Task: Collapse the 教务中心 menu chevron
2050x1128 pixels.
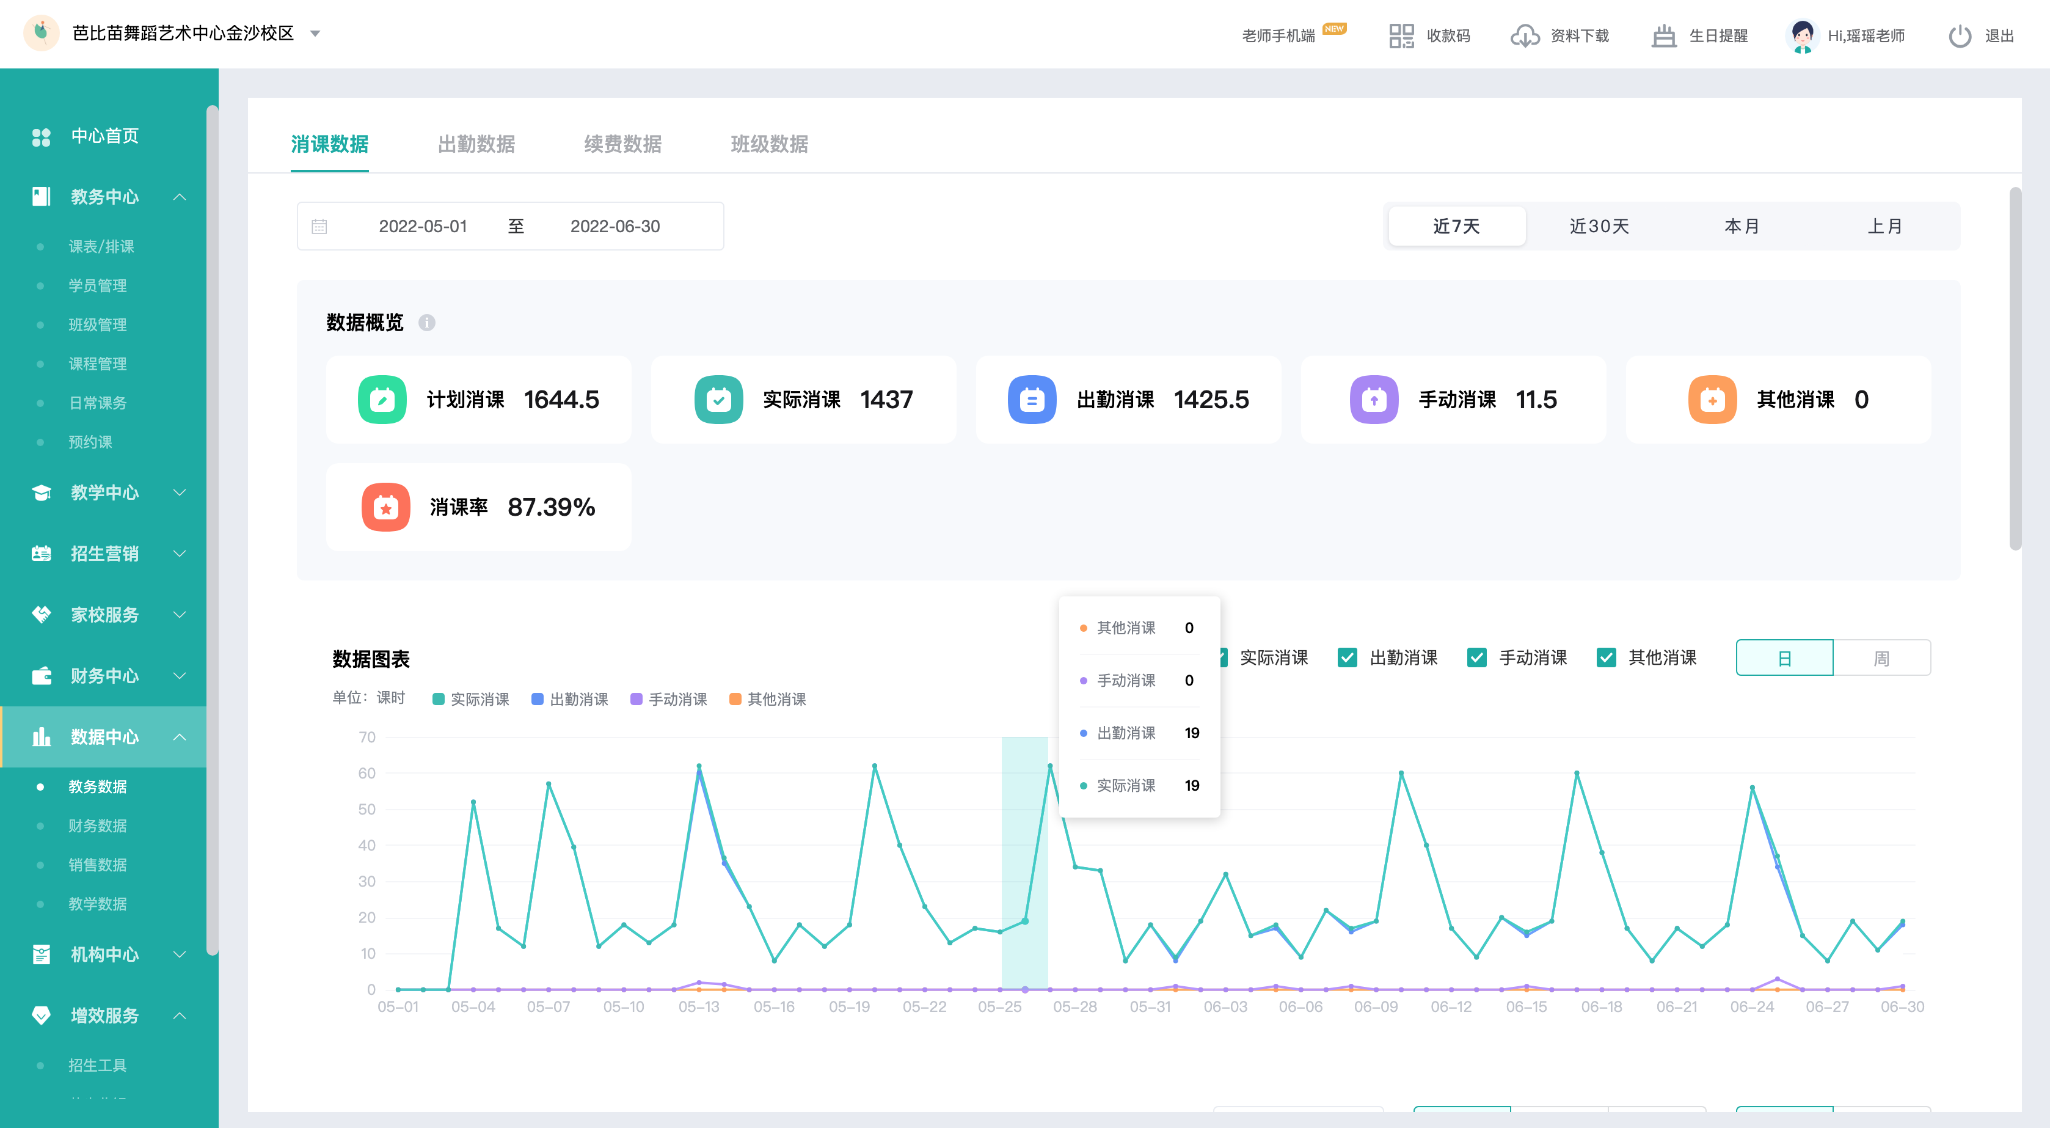Action: (180, 197)
